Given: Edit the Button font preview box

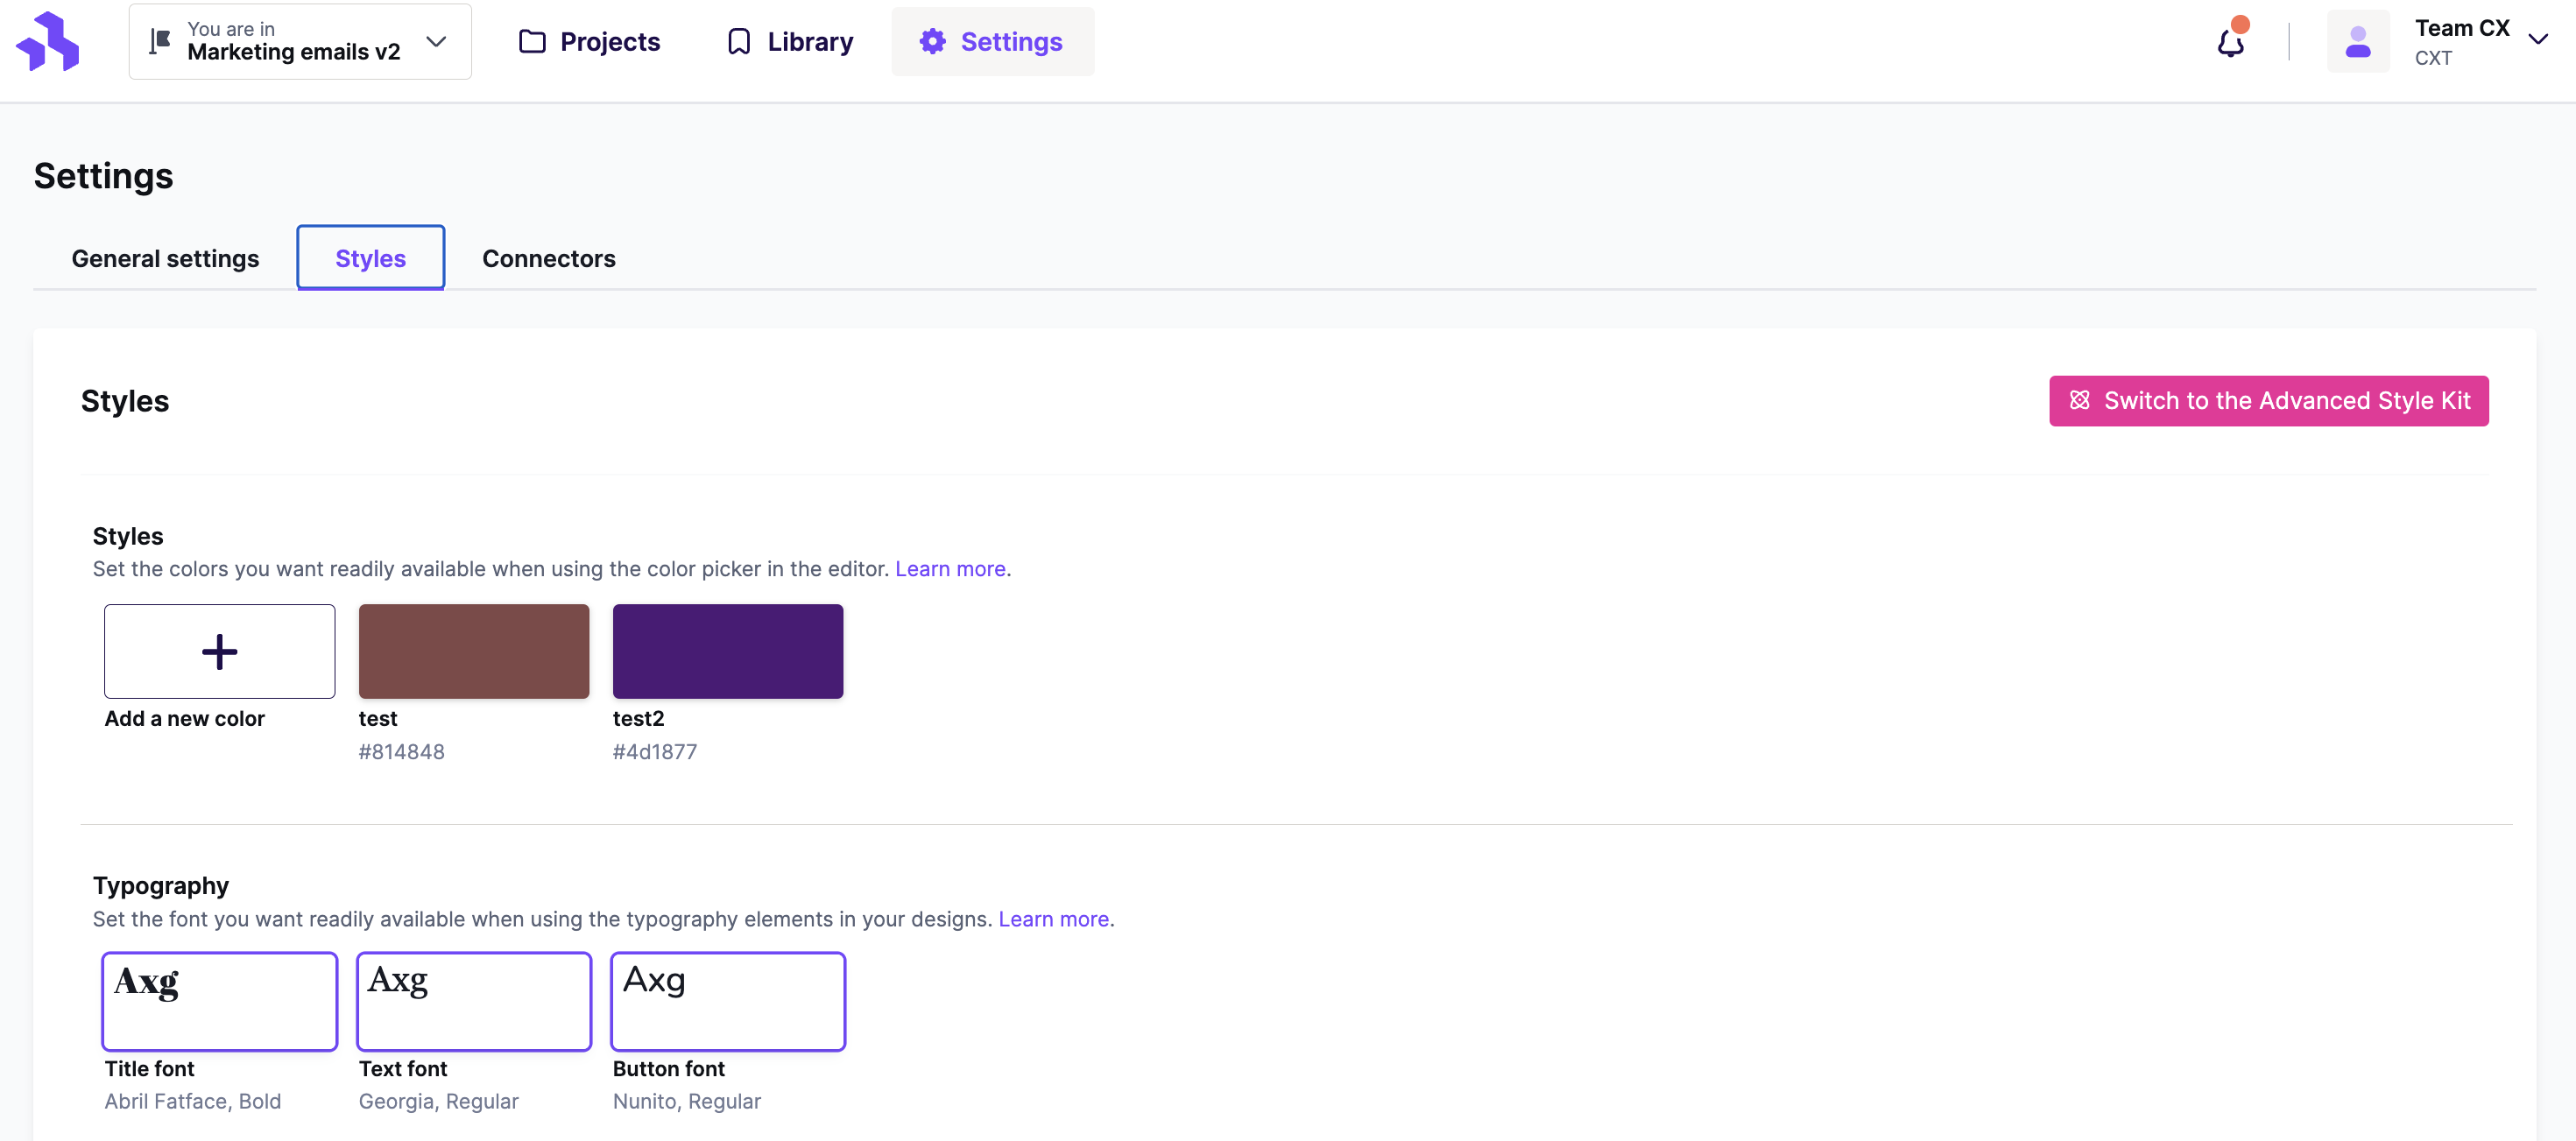Looking at the screenshot, I should coord(728,1001).
